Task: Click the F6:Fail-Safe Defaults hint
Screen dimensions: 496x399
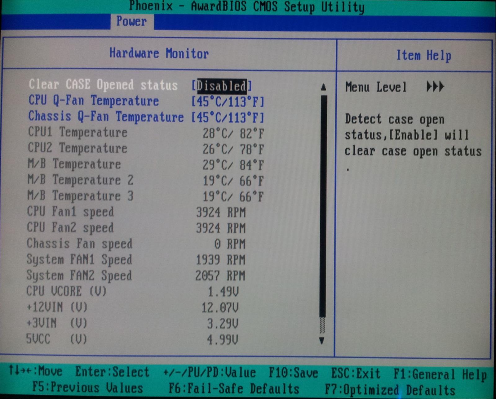Action: (234, 389)
